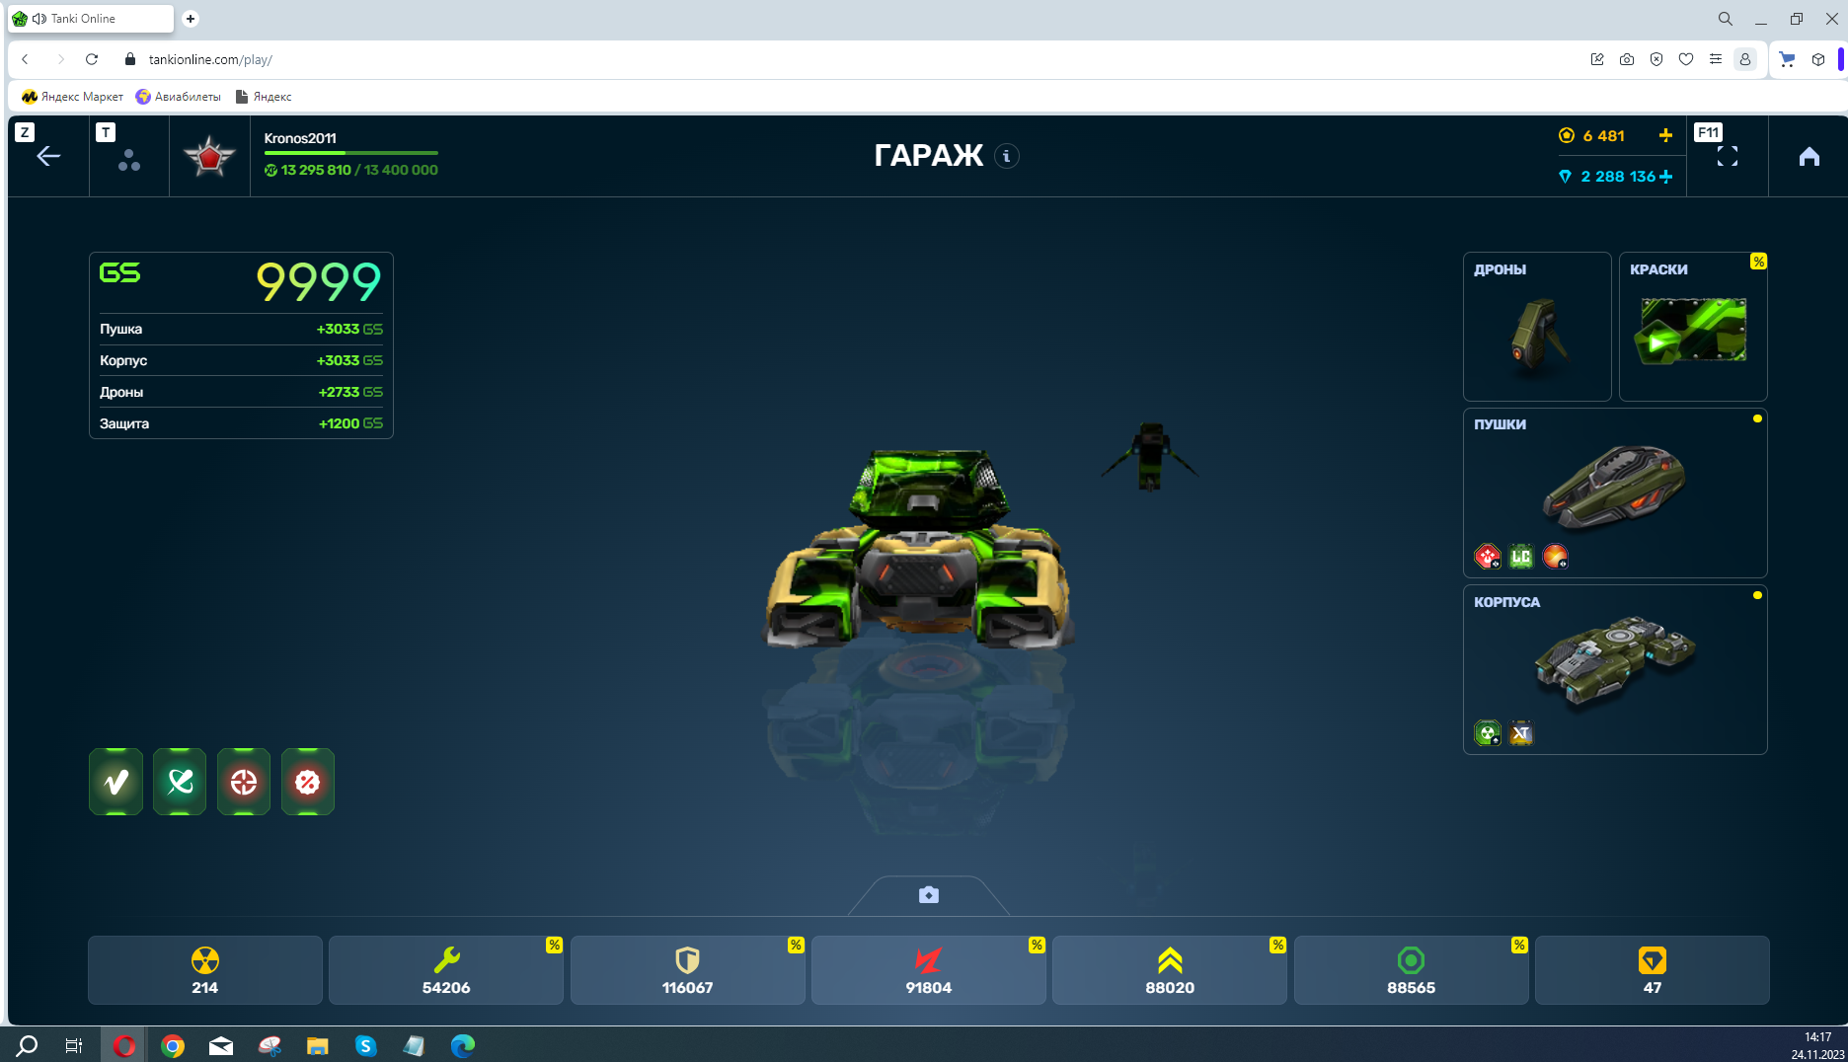The width and height of the screenshot is (1848, 1062).
Task: Show garage info via the i icon
Action: 1006,156
